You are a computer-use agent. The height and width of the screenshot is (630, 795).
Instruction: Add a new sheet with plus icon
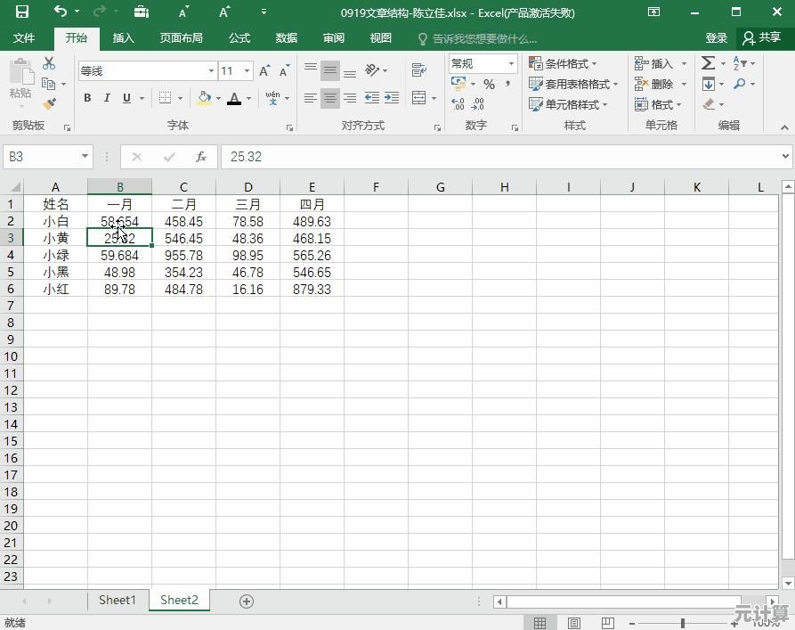(x=247, y=601)
